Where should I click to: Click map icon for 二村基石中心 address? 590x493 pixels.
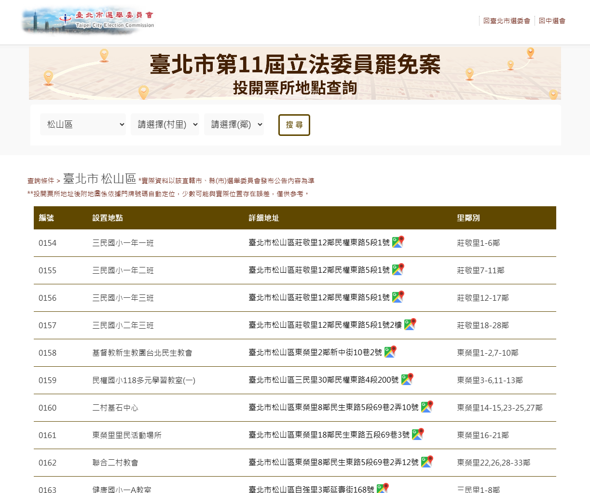pos(426,407)
